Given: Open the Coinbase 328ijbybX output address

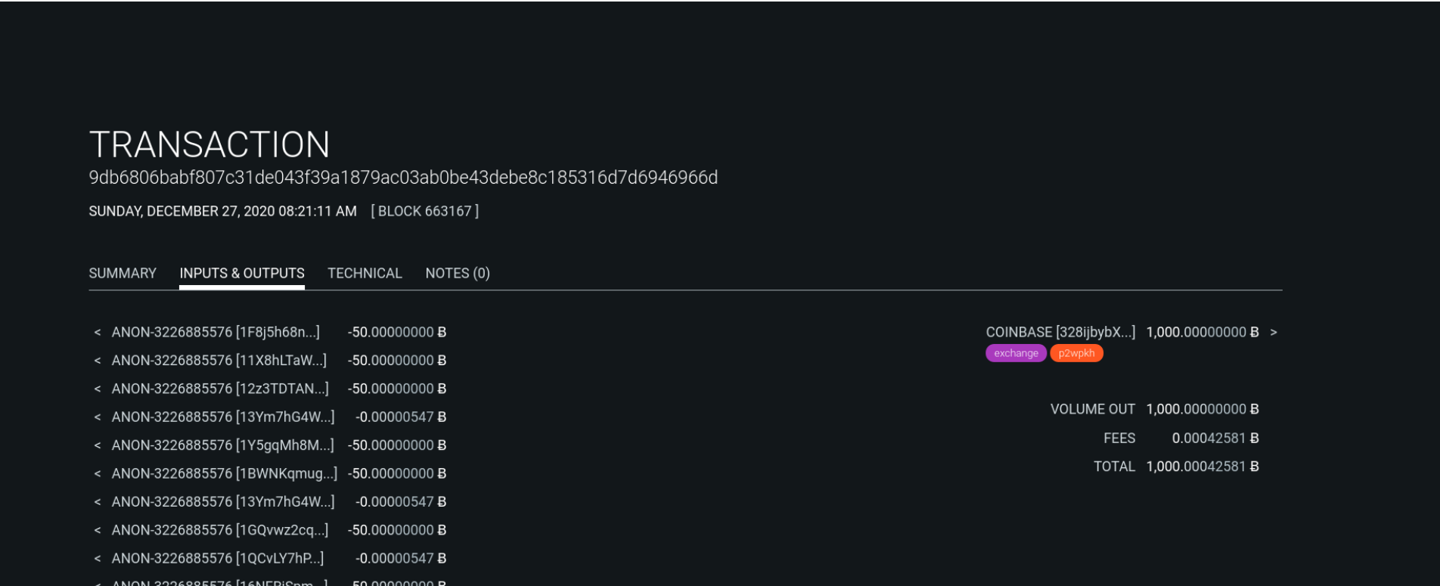Looking at the screenshot, I should tap(1060, 332).
